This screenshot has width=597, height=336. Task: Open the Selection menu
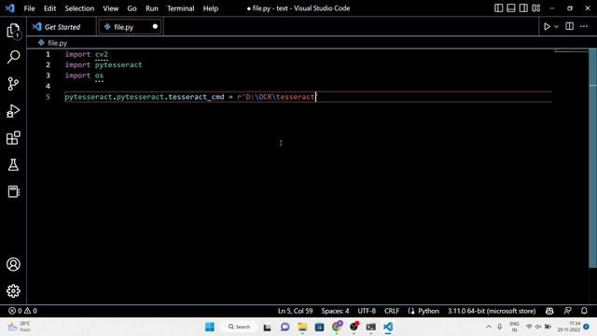(x=79, y=8)
